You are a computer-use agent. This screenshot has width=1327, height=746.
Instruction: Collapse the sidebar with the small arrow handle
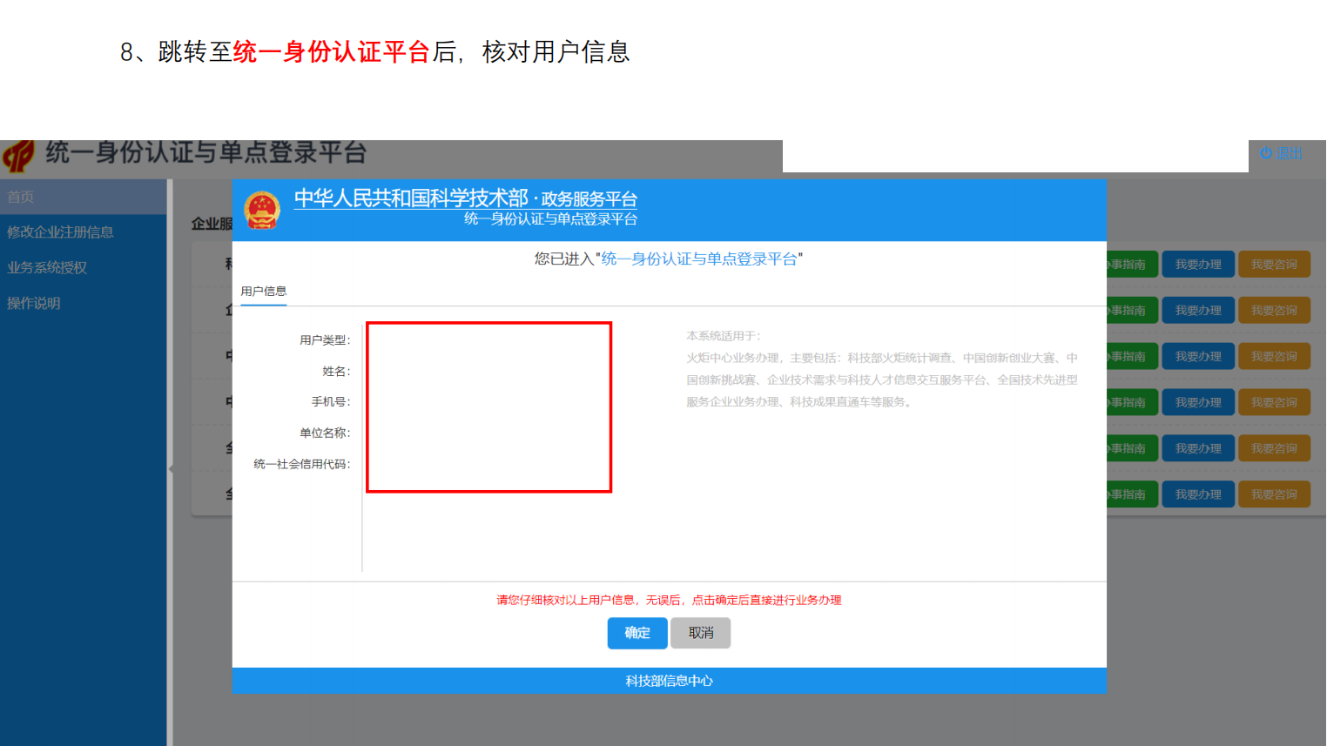click(x=171, y=468)
